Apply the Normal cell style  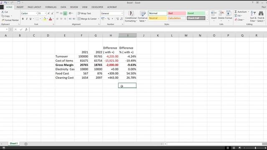(158, 13)
